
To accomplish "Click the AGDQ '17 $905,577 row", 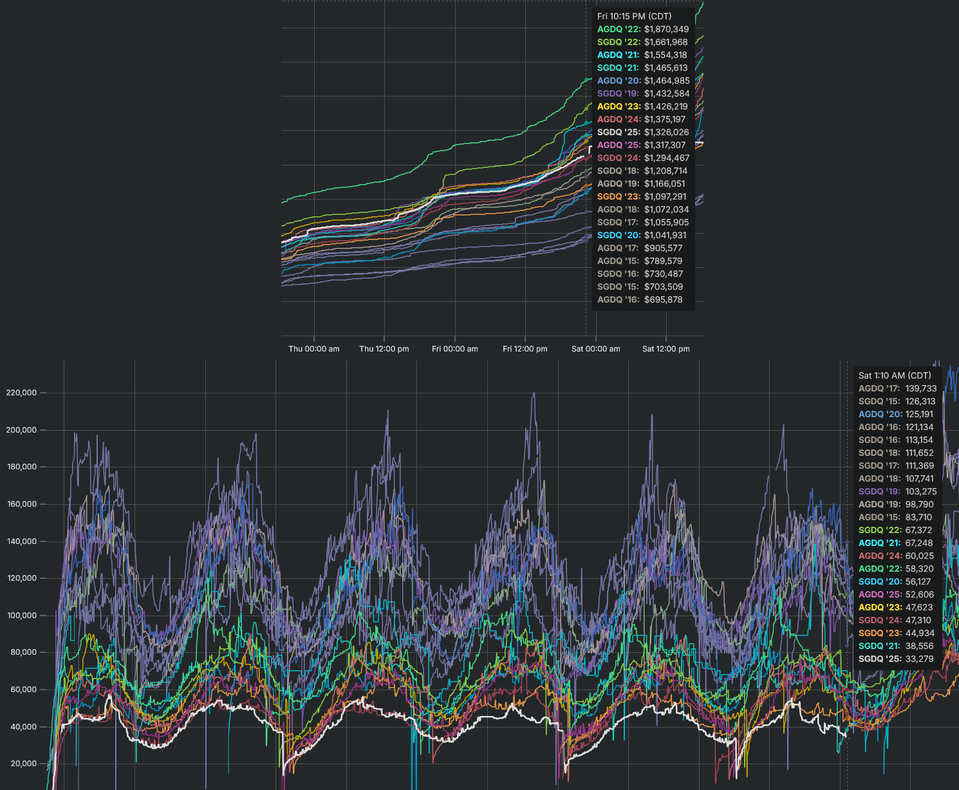I will tap(640, 248).
